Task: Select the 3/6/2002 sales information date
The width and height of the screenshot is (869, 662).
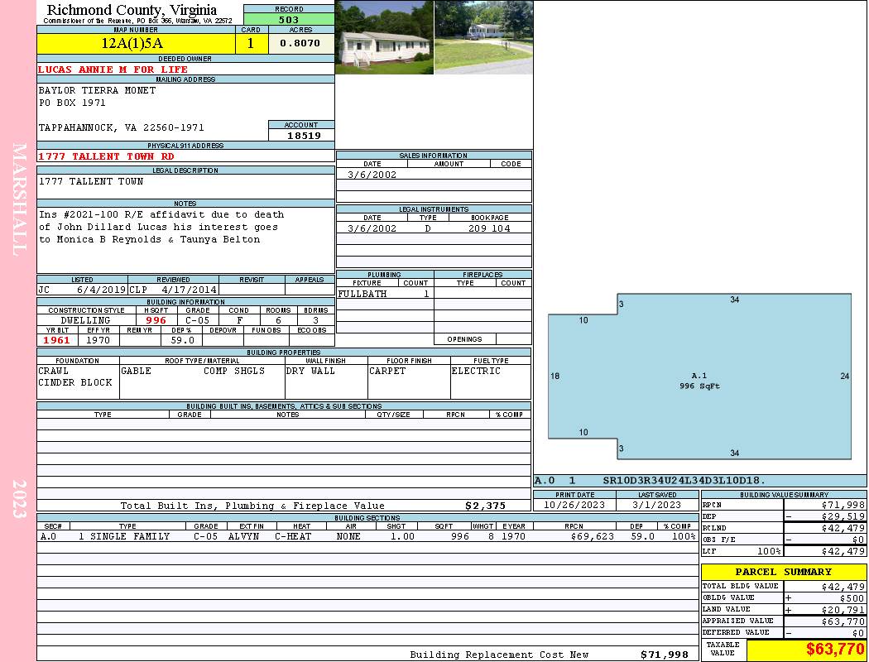Action: click(x=372, y=175)
